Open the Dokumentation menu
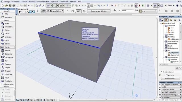Screen dimensions: 182x102 43,2
